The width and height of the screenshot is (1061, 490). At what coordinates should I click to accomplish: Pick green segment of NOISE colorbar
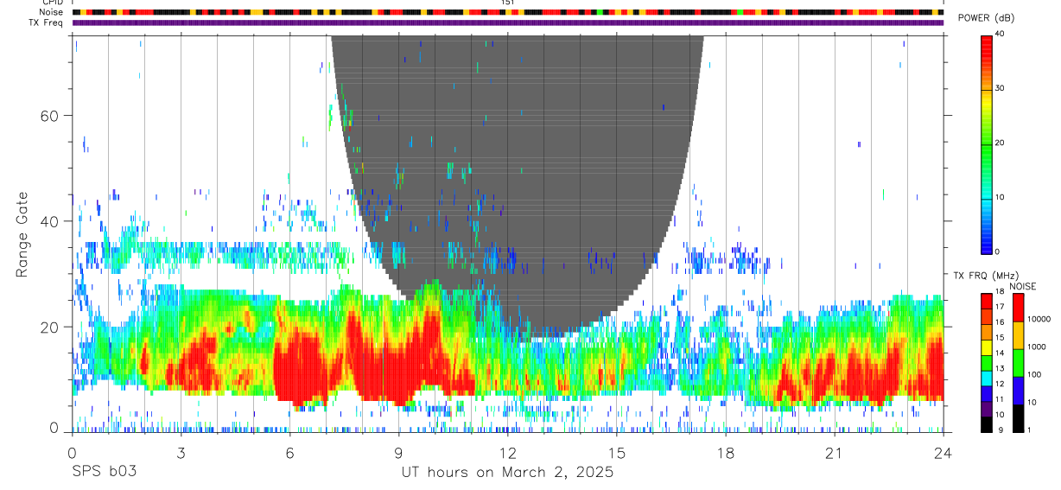pyautogui.click(x=1019, y=363)
